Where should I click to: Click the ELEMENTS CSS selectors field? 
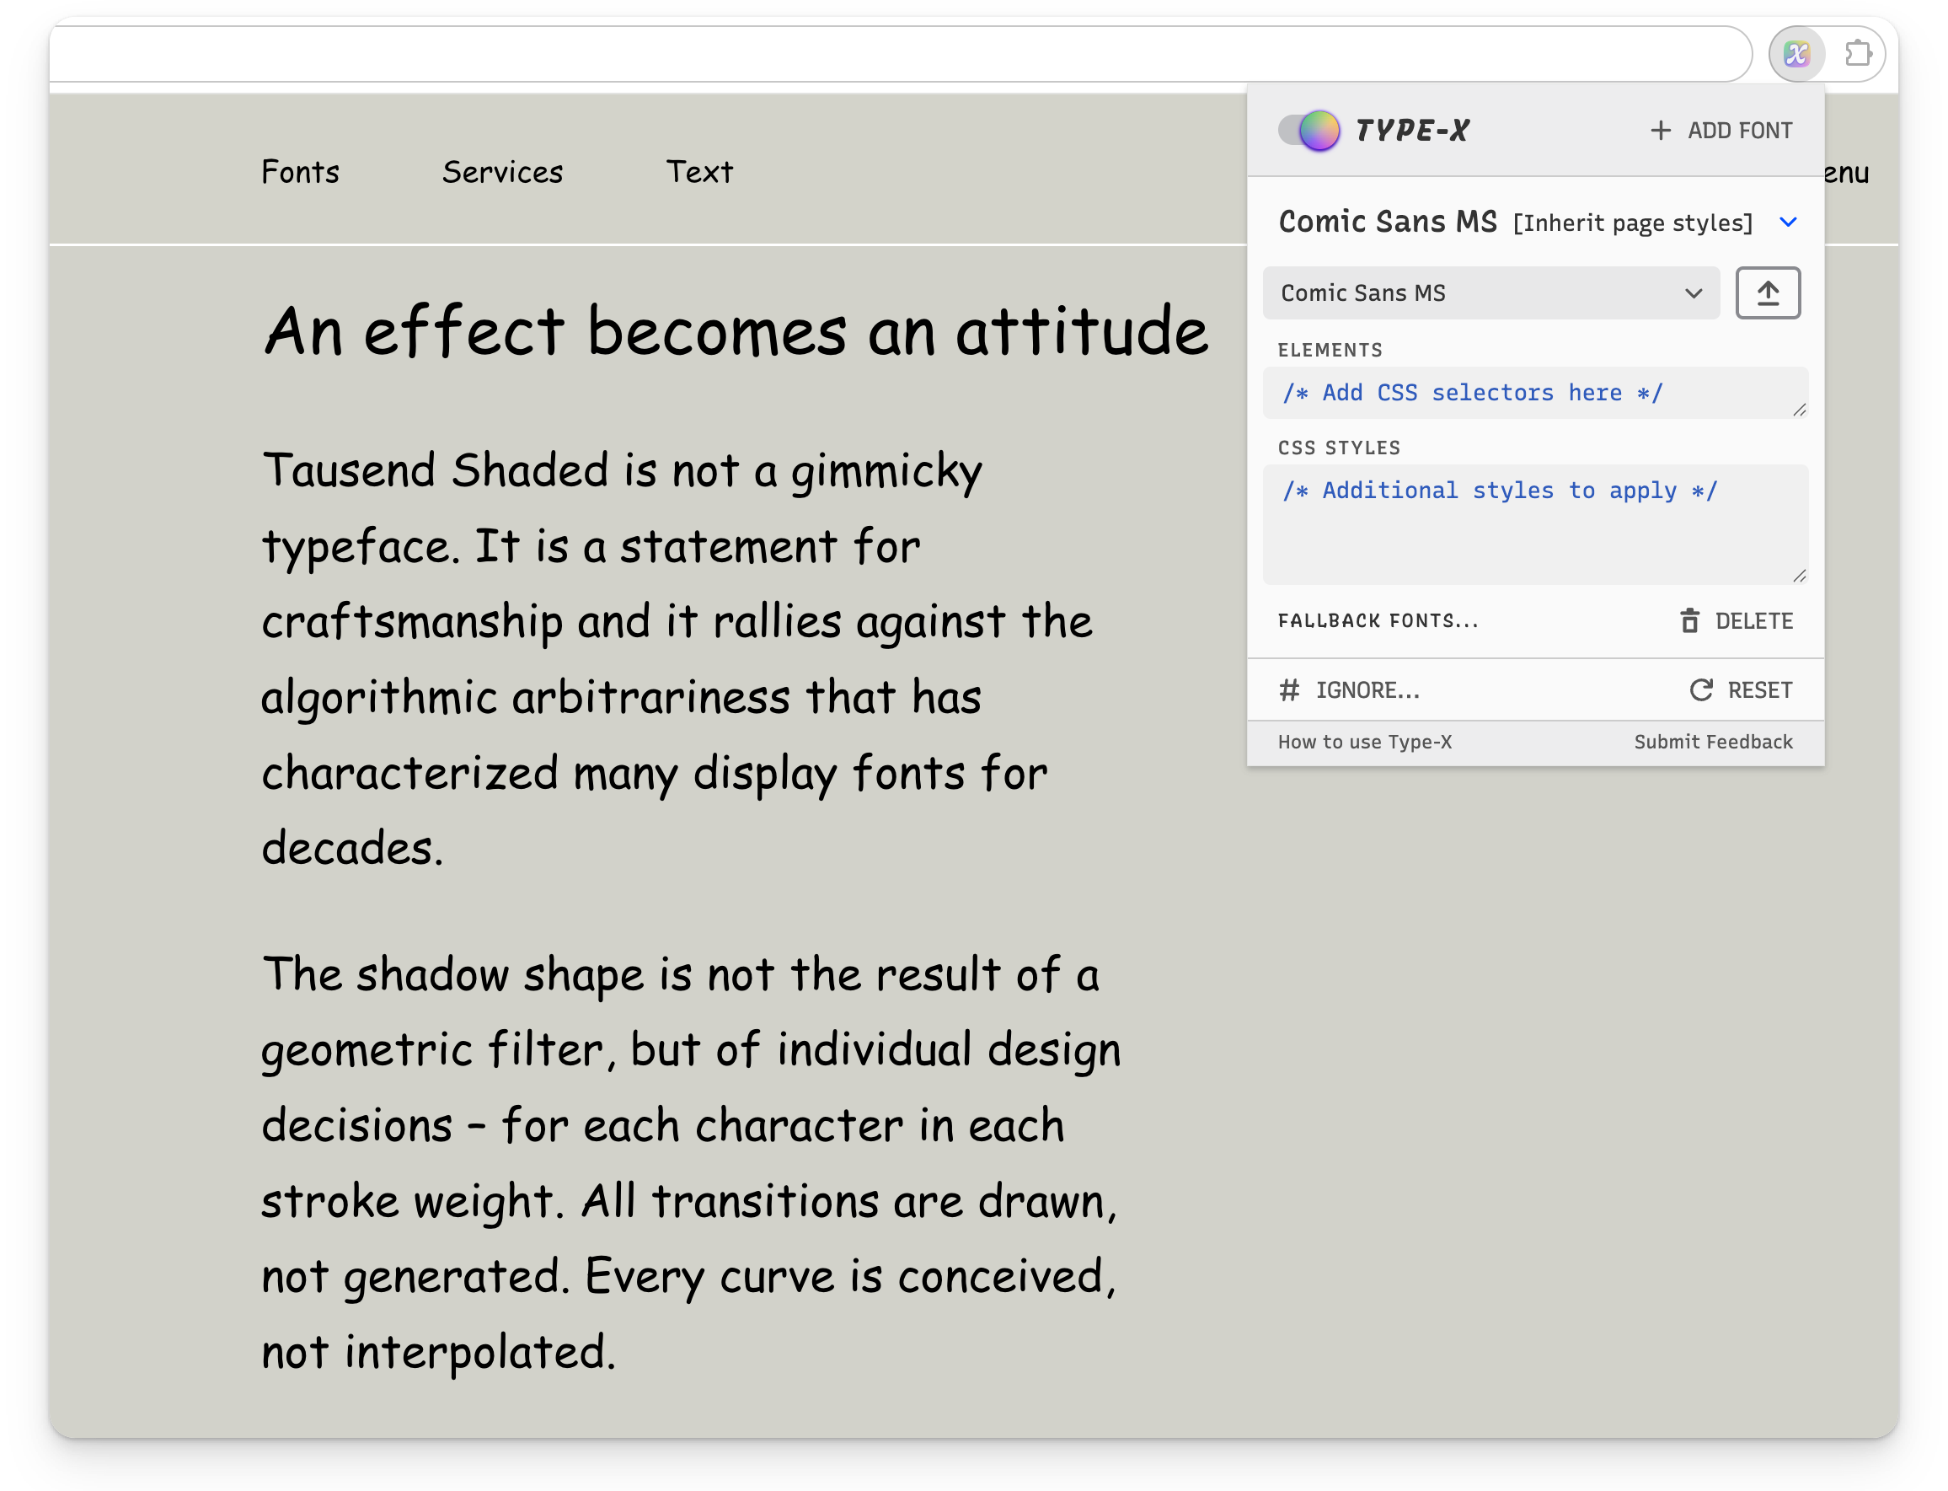point(1533,392)
